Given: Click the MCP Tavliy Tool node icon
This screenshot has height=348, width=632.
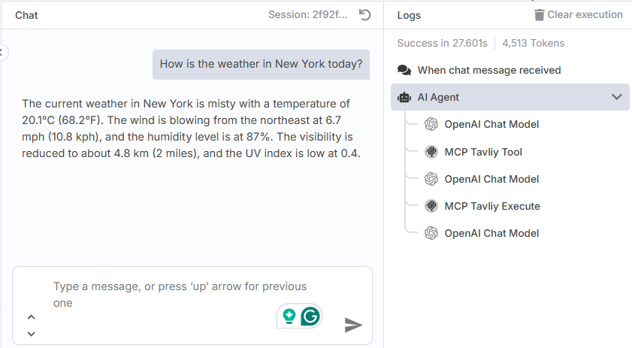Looking at the screenshot, I should pyautogui.click(x=431, y=152).
